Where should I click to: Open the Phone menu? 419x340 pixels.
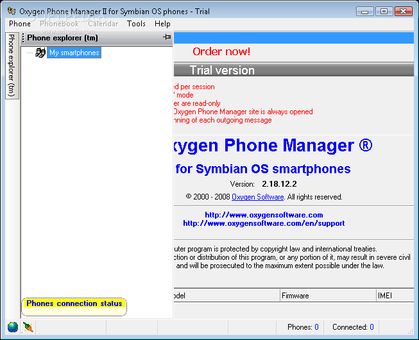[x=20, y=24]
